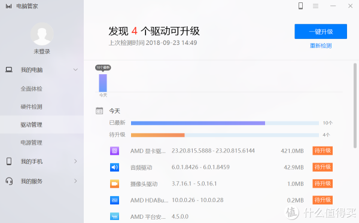The image size is (359, 223).
Task: Collapse the 我的电脑 section chevron
Action: point(75,69)
